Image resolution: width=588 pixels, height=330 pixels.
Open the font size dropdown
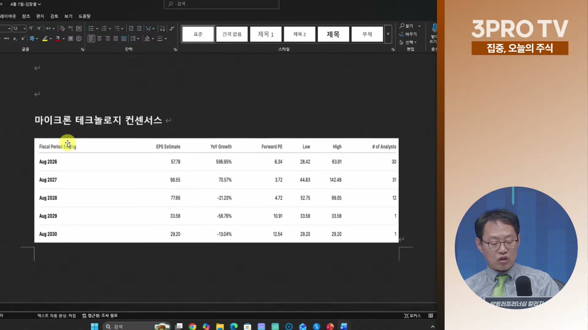click(24, 28)
